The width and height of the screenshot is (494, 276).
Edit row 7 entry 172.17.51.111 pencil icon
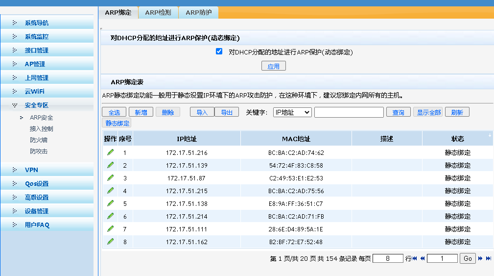[110, 228]
